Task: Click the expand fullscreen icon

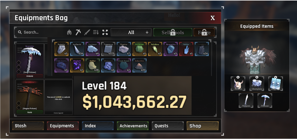Action: (105, 32)
